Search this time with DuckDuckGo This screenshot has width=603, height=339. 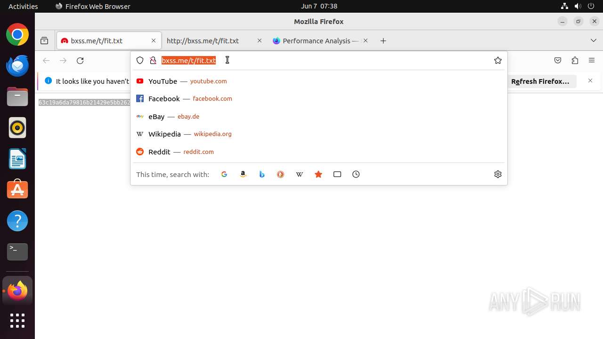[281, 174]
